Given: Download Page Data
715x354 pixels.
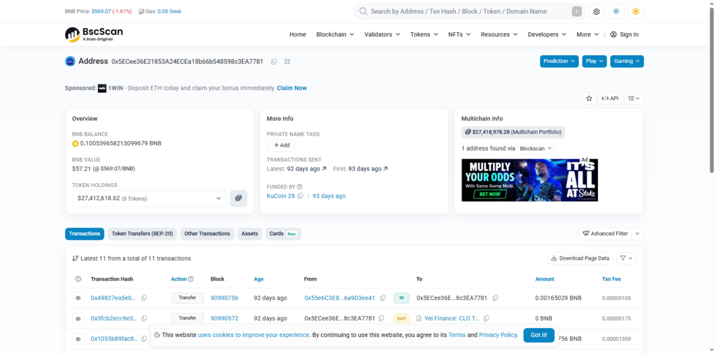Looking at the screenshot, I should tap(580, 259).
